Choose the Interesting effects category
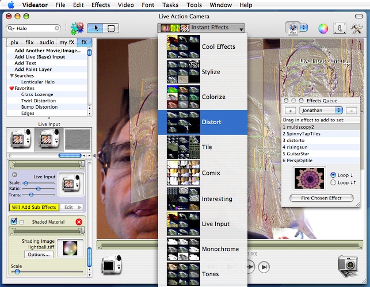This screenshot has height=287, width=370. point(203,199)
